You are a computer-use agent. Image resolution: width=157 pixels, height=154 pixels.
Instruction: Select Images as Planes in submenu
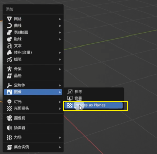pyautogui.click(x=94, y=105)
